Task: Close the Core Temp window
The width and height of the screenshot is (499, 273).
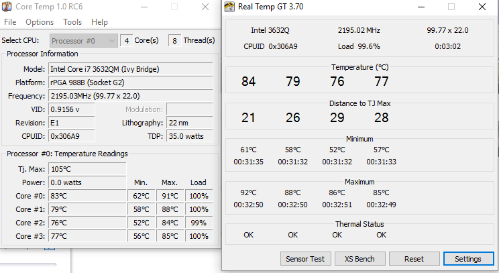Action: click(x=205, y=7)
